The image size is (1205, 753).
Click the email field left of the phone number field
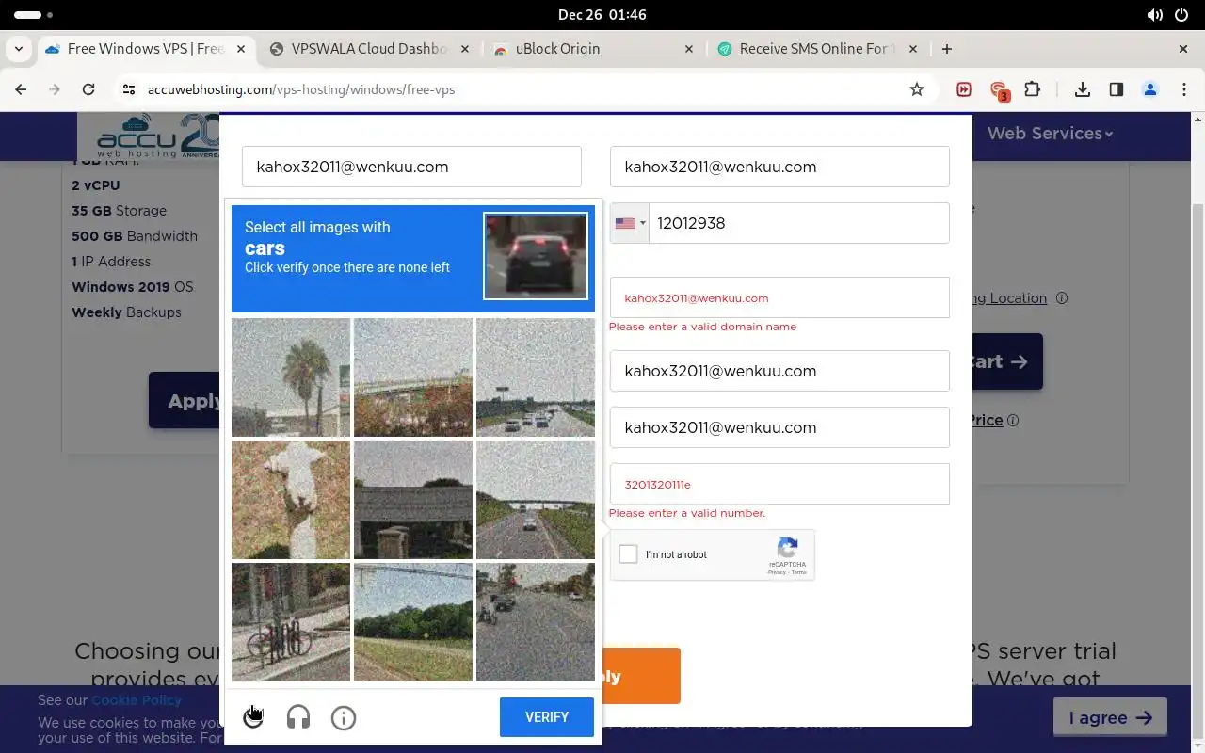click(411, 167)
